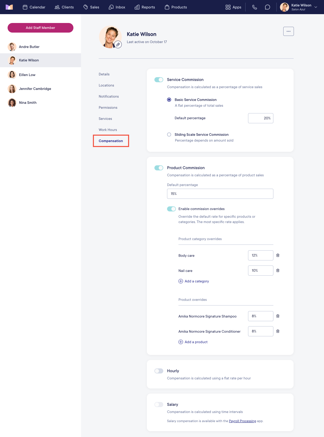This screenshot has height=437, width=324.
Task: Click the Signature Conditioner 8% field
Action: tap(261, 331)
